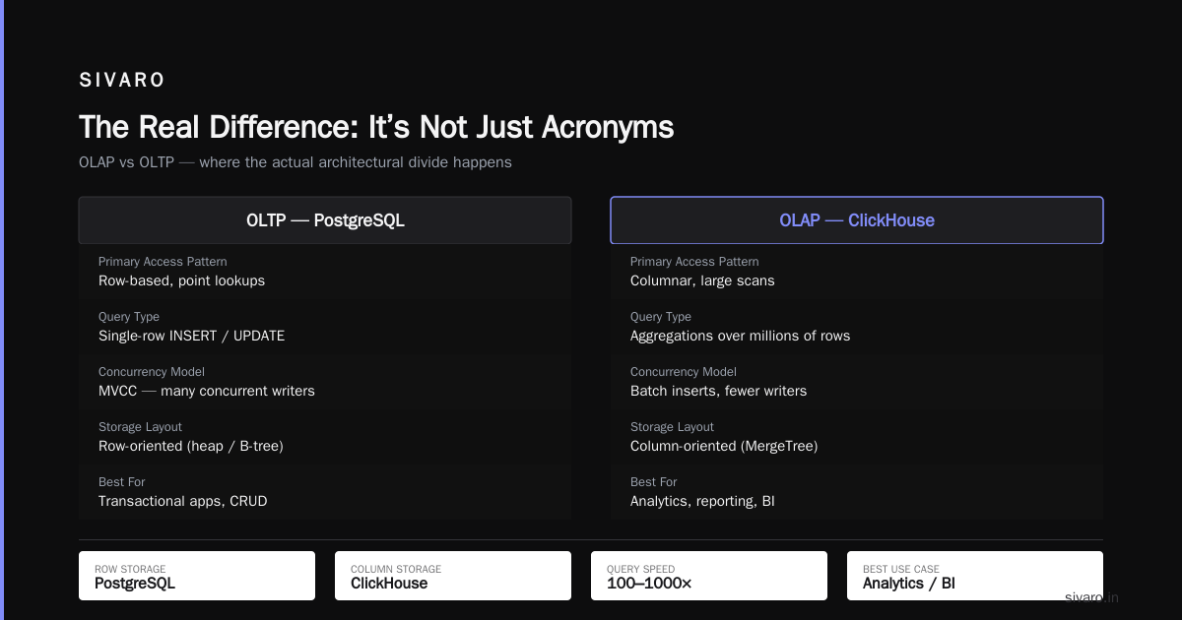Click the subtitle 'OLAP vs OLTP — where the actual architectural divide happens'
The image size is (1182, 620).
(295, 162)
